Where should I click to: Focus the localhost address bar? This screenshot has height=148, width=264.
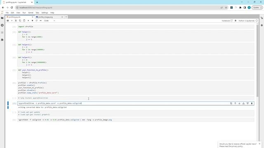pyautogui.click(x=118, y=7)
